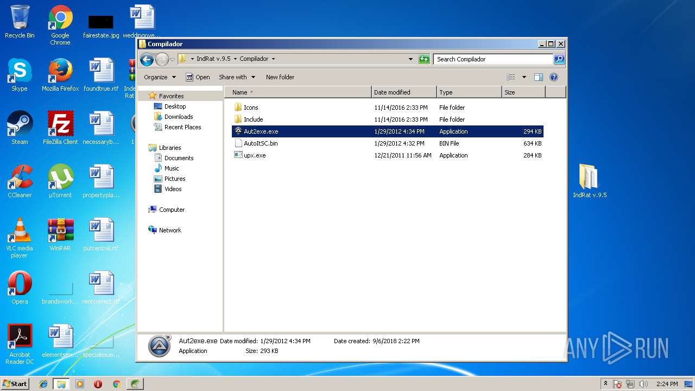Screen dimensions: 695x391
Task: Click the Search Compilador input field
Action: (493, 59)
